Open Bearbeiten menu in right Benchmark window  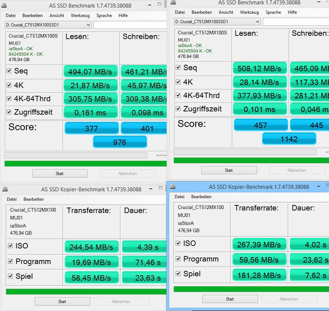202,12
